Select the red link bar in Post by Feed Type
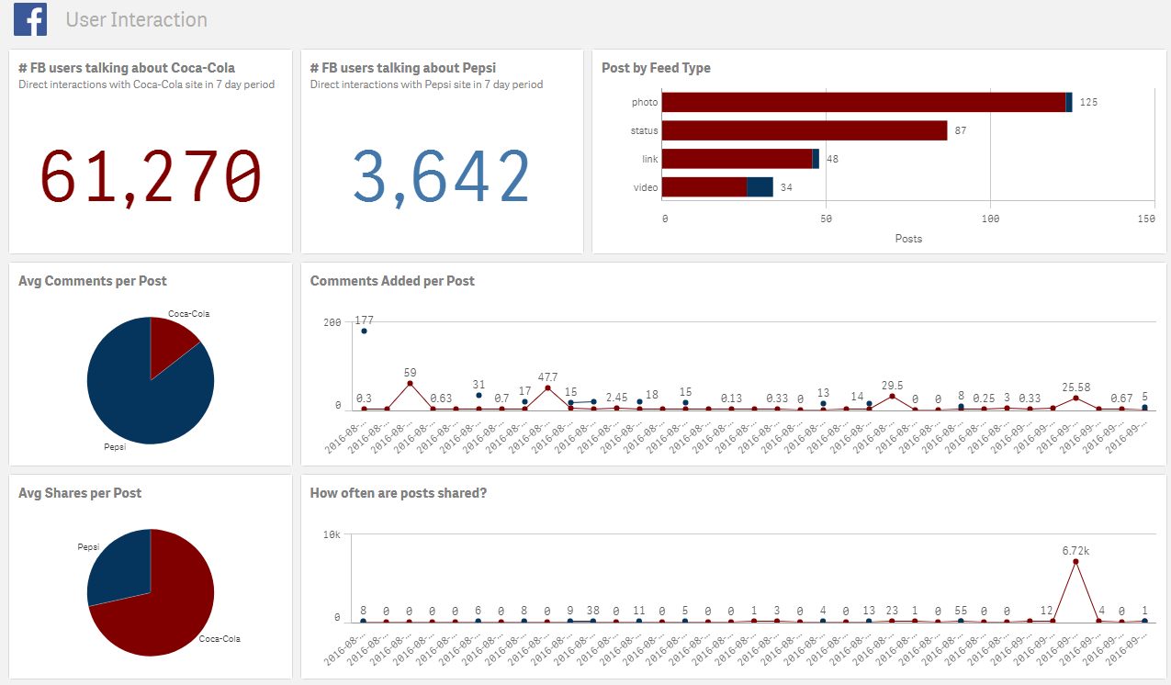This screenshot has width=1171, height=685. [x=737, y=159]
